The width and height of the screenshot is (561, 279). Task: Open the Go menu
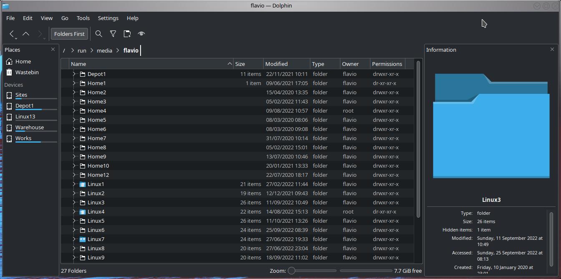point(65,18)
